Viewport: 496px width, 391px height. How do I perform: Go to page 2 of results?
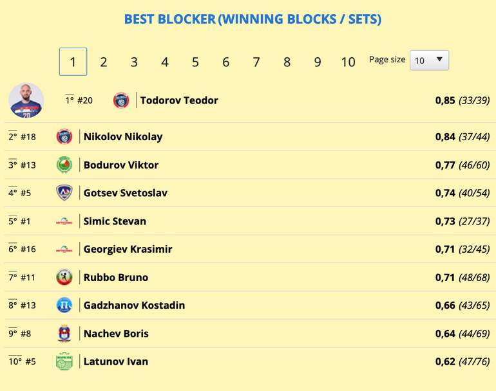click(x=103, y=62)
